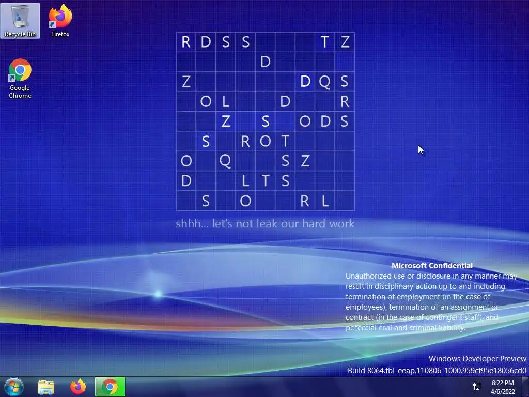Click the Microsoft Confidential heading
Viewport: 529px width, 397px height.
[x=432, y=266]
